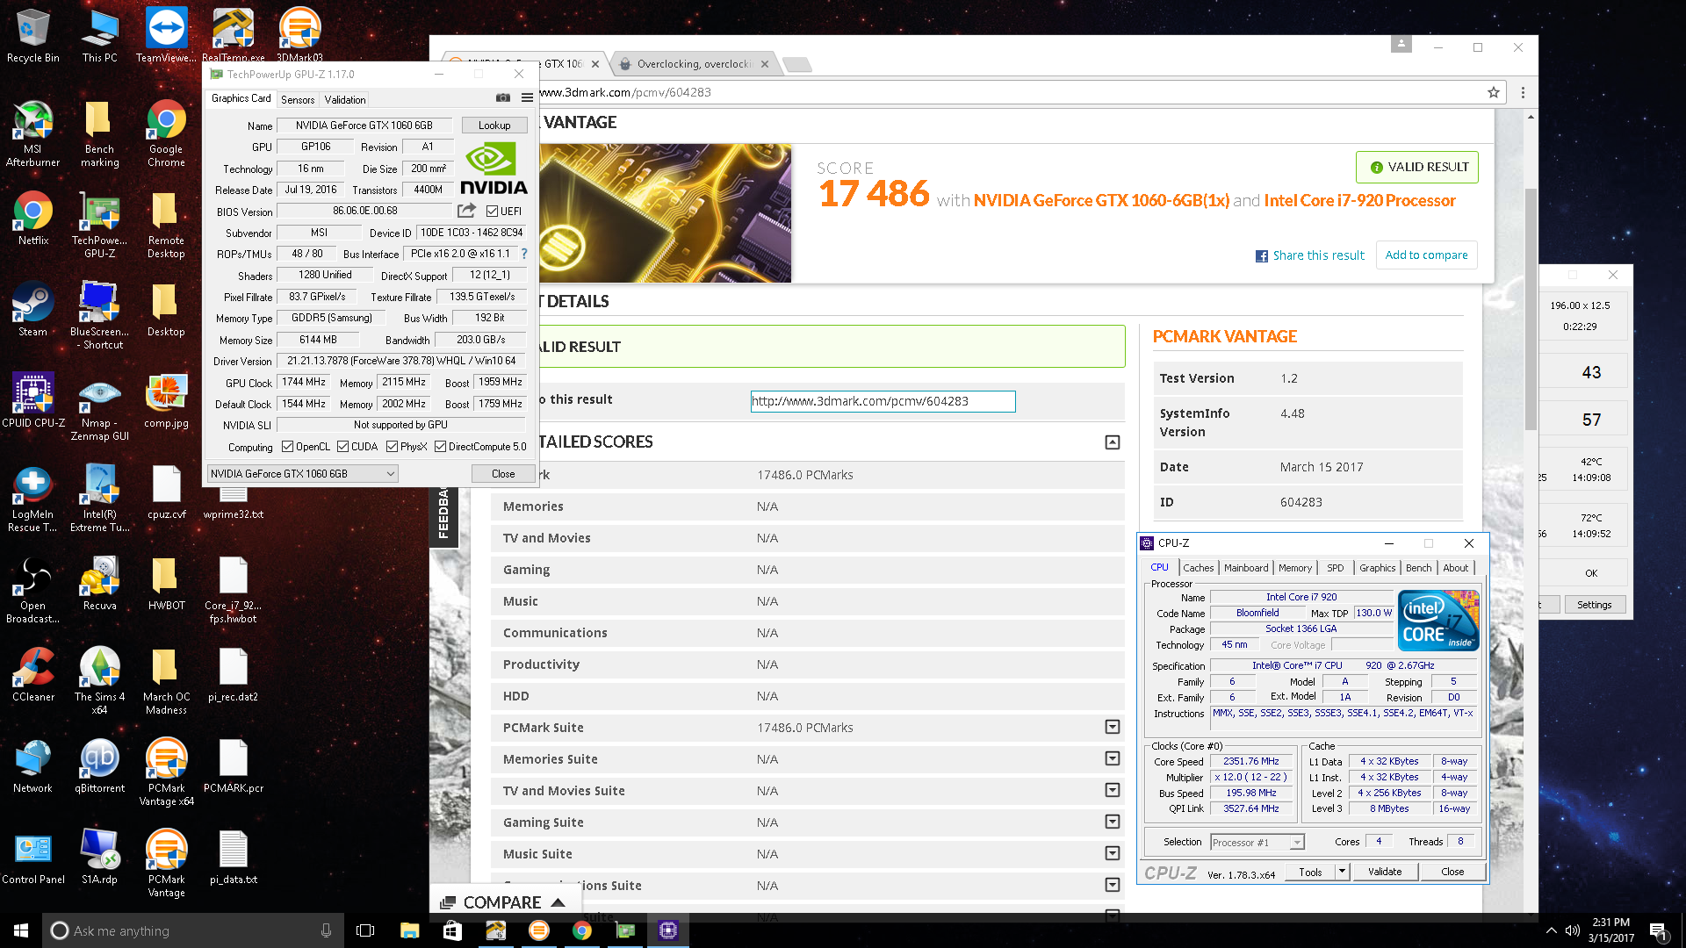Click Share this result link
Viewport: 1686px width, 948px height.
point(1310,255)
